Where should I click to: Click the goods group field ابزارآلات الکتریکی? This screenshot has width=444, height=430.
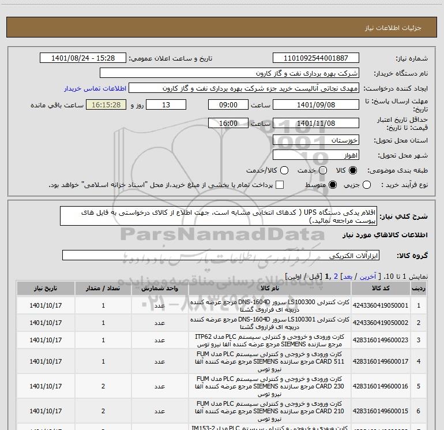221,255
